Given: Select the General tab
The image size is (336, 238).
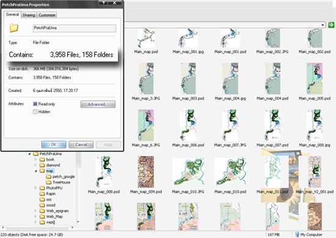Looking at the screenshot, I should (x=12, y=15).
